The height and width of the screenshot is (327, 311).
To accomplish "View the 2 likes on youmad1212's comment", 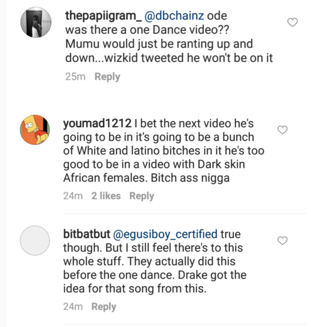I will point(106,196).
